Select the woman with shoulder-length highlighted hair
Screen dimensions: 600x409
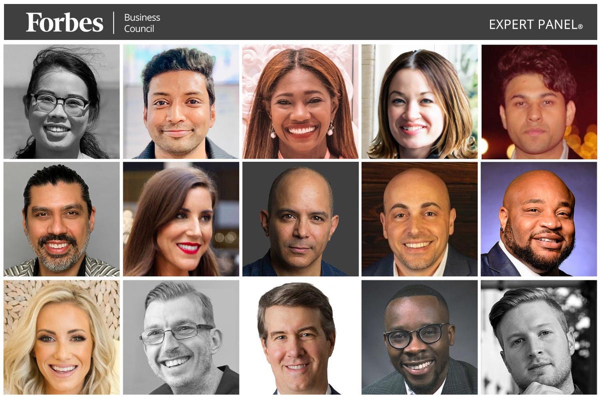419,102
